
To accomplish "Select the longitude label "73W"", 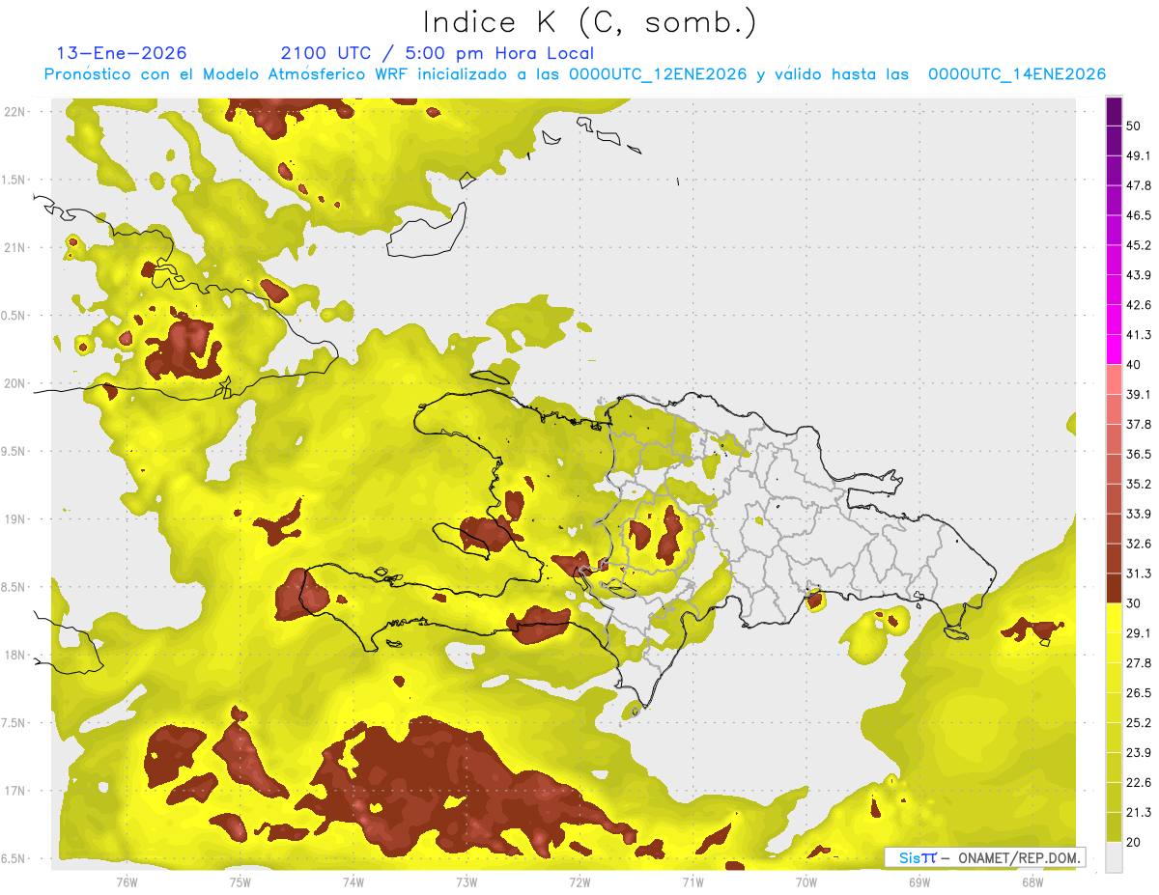I will (466, 881).
